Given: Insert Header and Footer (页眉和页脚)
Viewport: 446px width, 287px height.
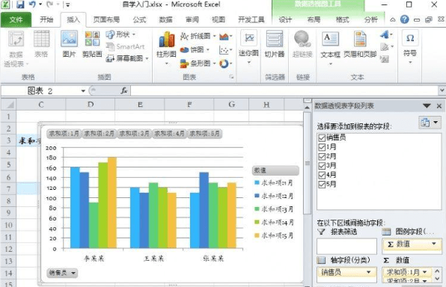Looking at the screenshot, I should pyautogui.click(x=360, y=44).
